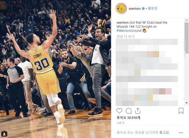Screen dimensions: 189x138
Task: Open comments with the speech bubble icon
Action: pyautogui.click(x=129, y=111)
